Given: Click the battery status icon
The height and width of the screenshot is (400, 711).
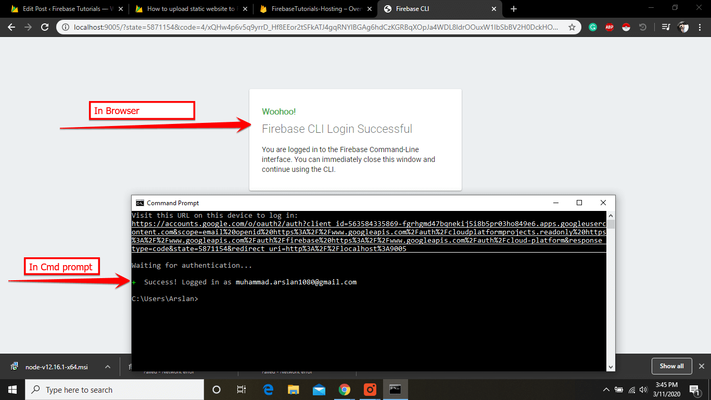Looking at the screenshot, I should click(x=619, y=390).
